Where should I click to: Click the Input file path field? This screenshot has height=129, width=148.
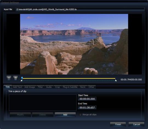(x=80, y=9)
